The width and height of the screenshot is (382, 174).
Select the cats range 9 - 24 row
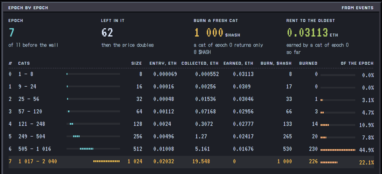pos(191,87)
